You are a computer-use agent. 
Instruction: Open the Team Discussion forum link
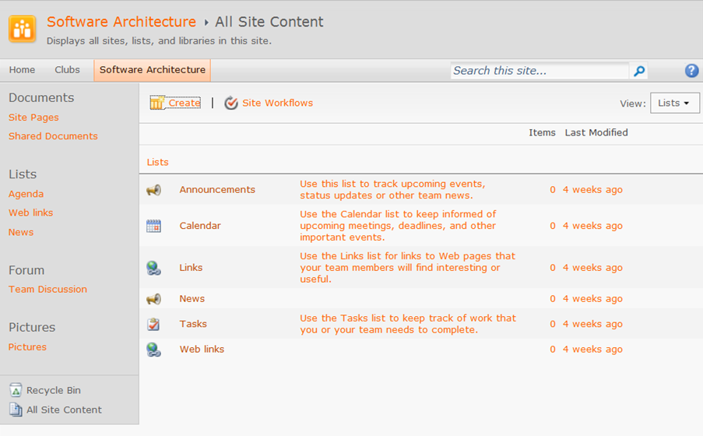[x=47, y=290]
